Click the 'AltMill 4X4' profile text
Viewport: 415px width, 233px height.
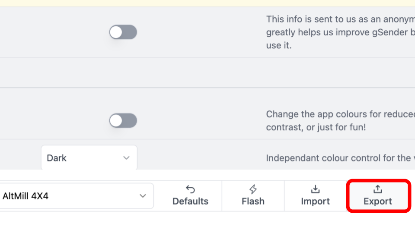pyautogui.click(x=26, y=196)
